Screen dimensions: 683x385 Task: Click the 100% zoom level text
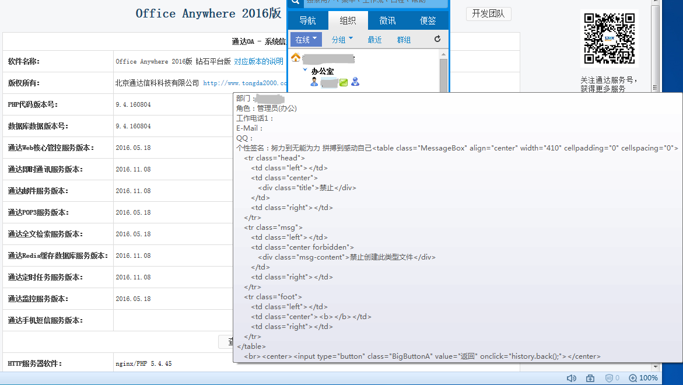click(648, 378)
